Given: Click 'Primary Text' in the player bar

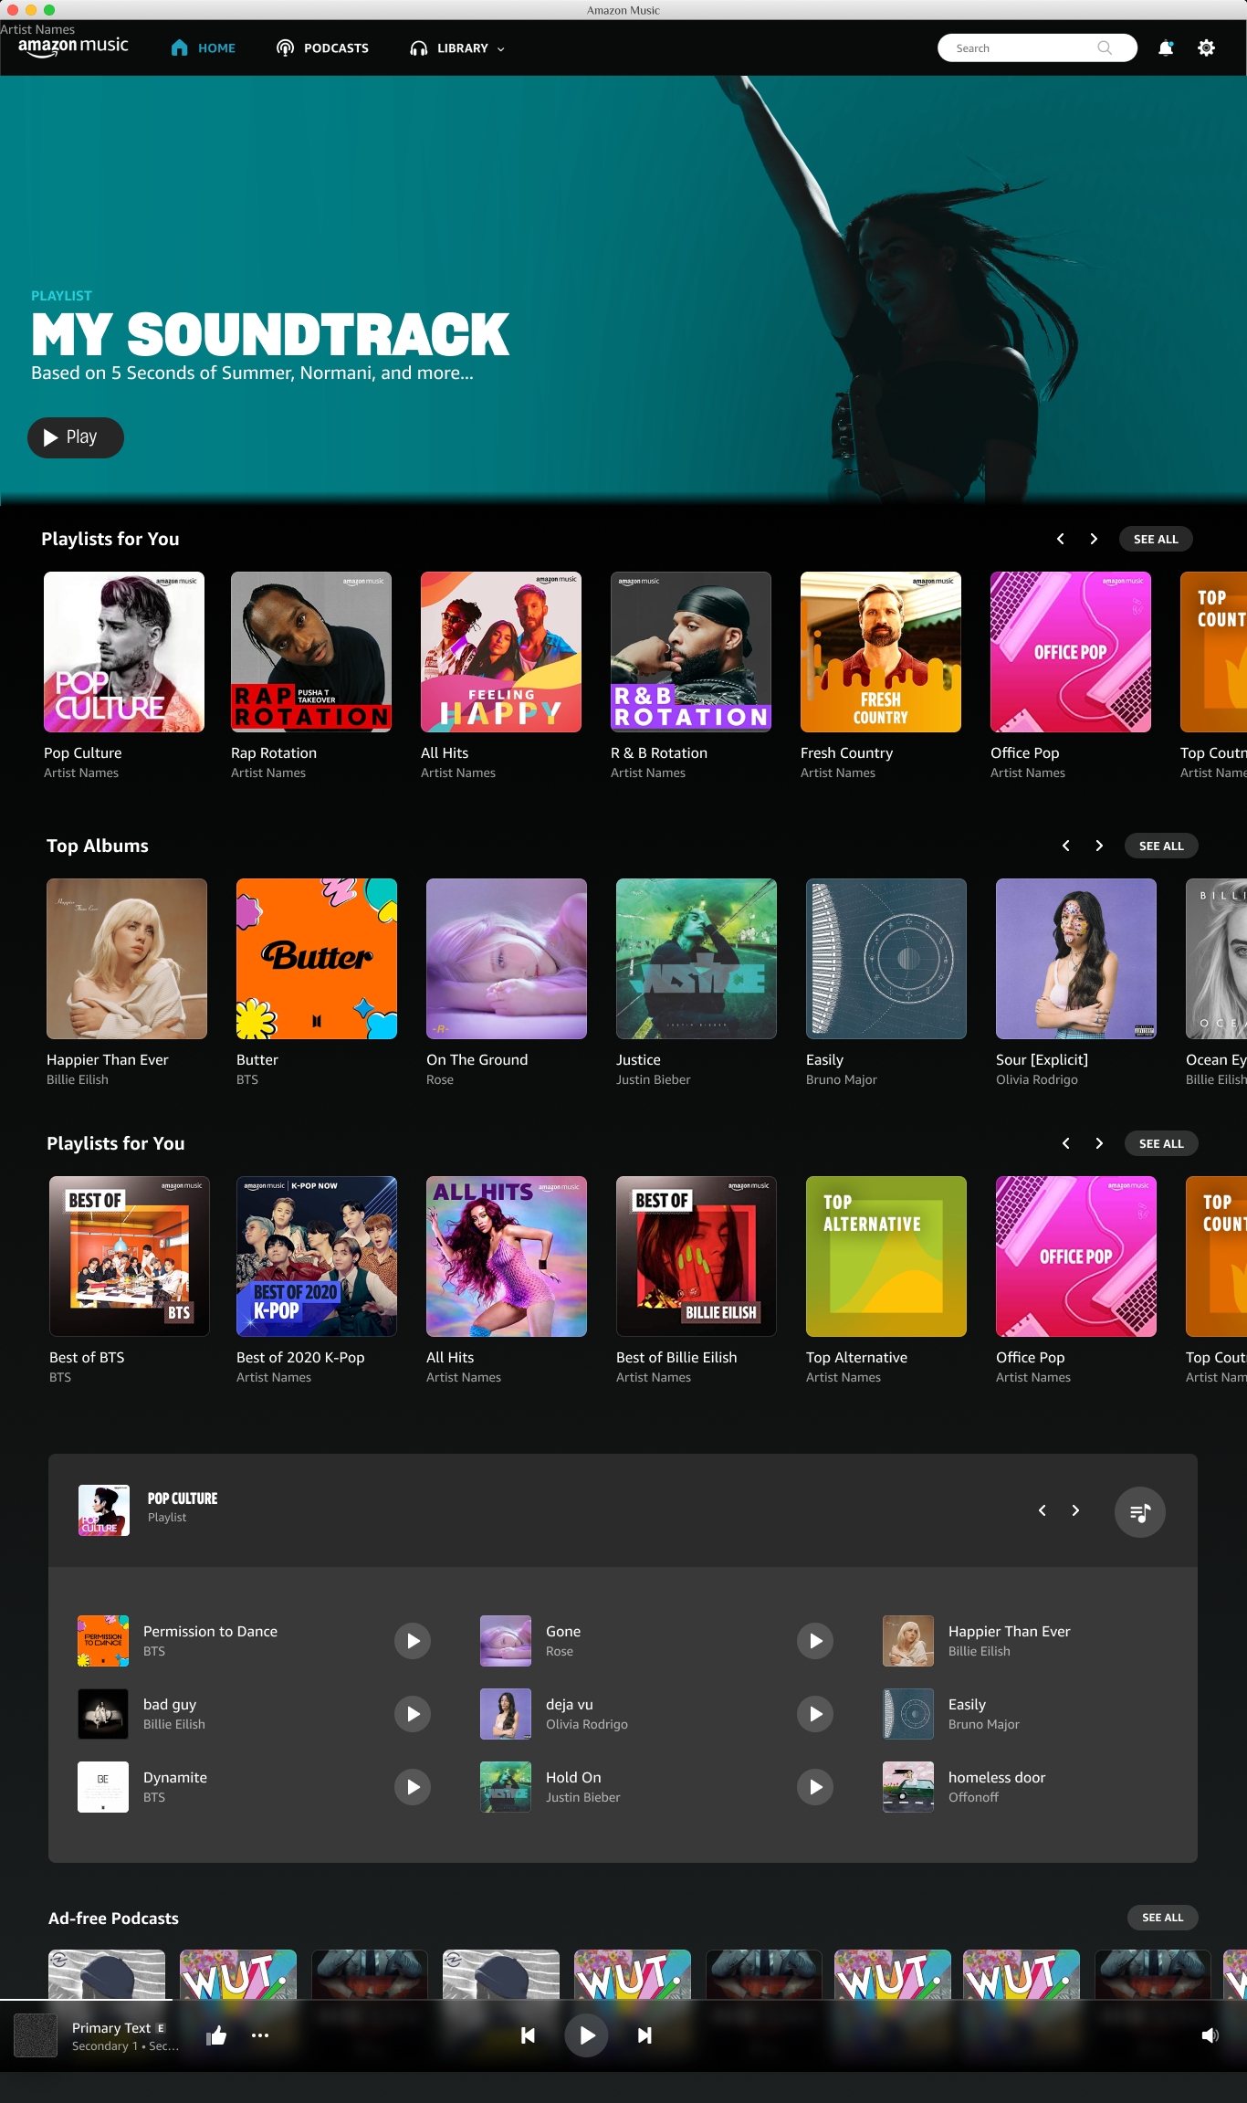Looking at the screenshot, I should click(111, 2027).
